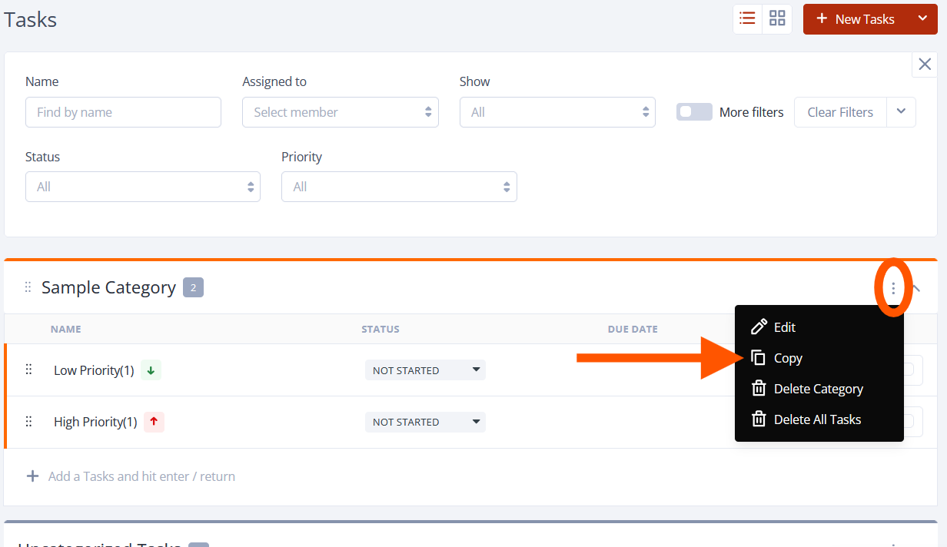Click green low priority arrow badge
The image size is (947, 547).
coord(151,370)
